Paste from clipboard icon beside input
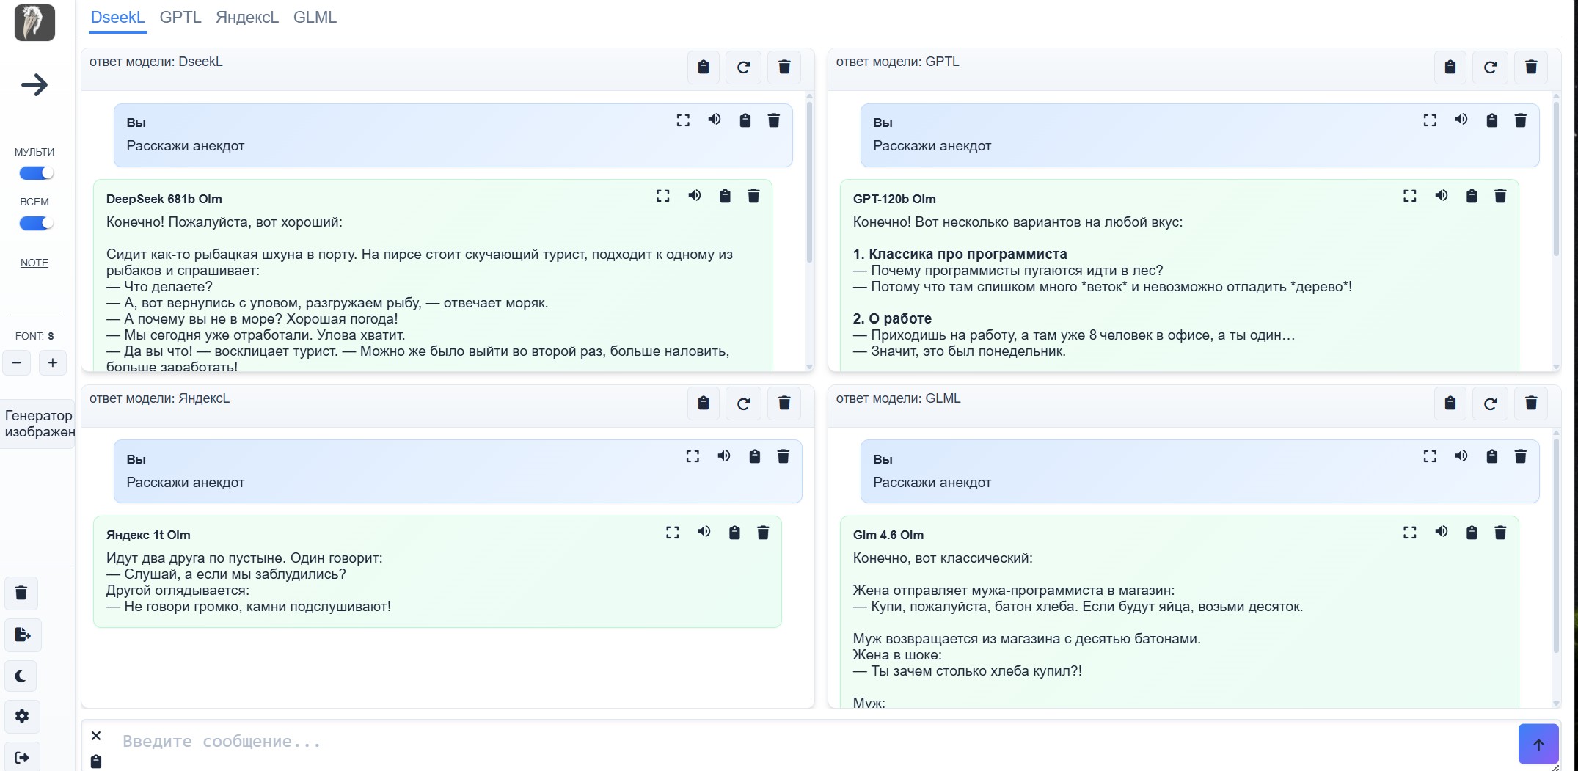The height and width of the screenshot is (771, 1578). (x=96, y=761)
